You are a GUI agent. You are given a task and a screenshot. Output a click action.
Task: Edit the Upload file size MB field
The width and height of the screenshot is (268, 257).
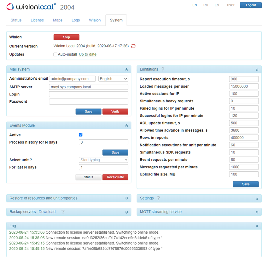point(244,174)
